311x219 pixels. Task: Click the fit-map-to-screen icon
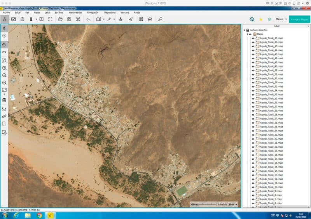tap(4, 90)
